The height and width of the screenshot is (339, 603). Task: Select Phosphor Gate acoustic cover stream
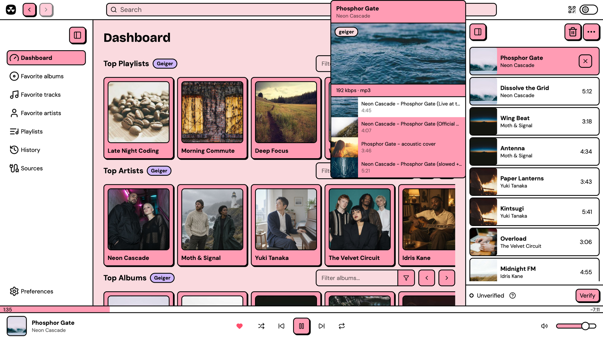pyautogui.click(x=398, y=147)
